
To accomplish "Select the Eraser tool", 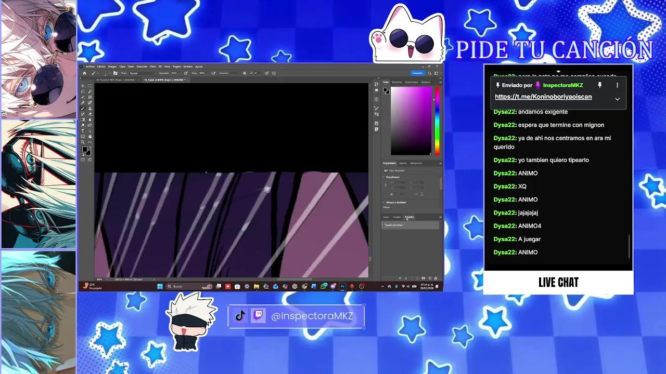I will point(90,114).
